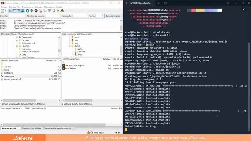Switch to Transferencias satisfactorias tab
Viewport: 251px width, 141px height.
(58, 128)
